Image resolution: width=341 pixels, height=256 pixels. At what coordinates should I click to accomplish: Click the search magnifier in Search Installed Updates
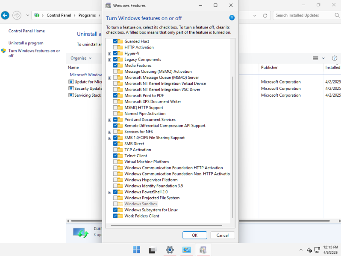tap(337, 15)
